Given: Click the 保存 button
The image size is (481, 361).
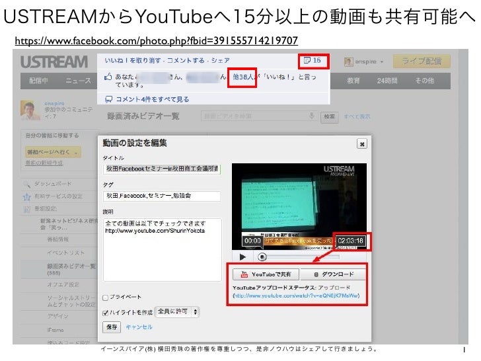Looking at the screenshot, I should coord(112,327).
